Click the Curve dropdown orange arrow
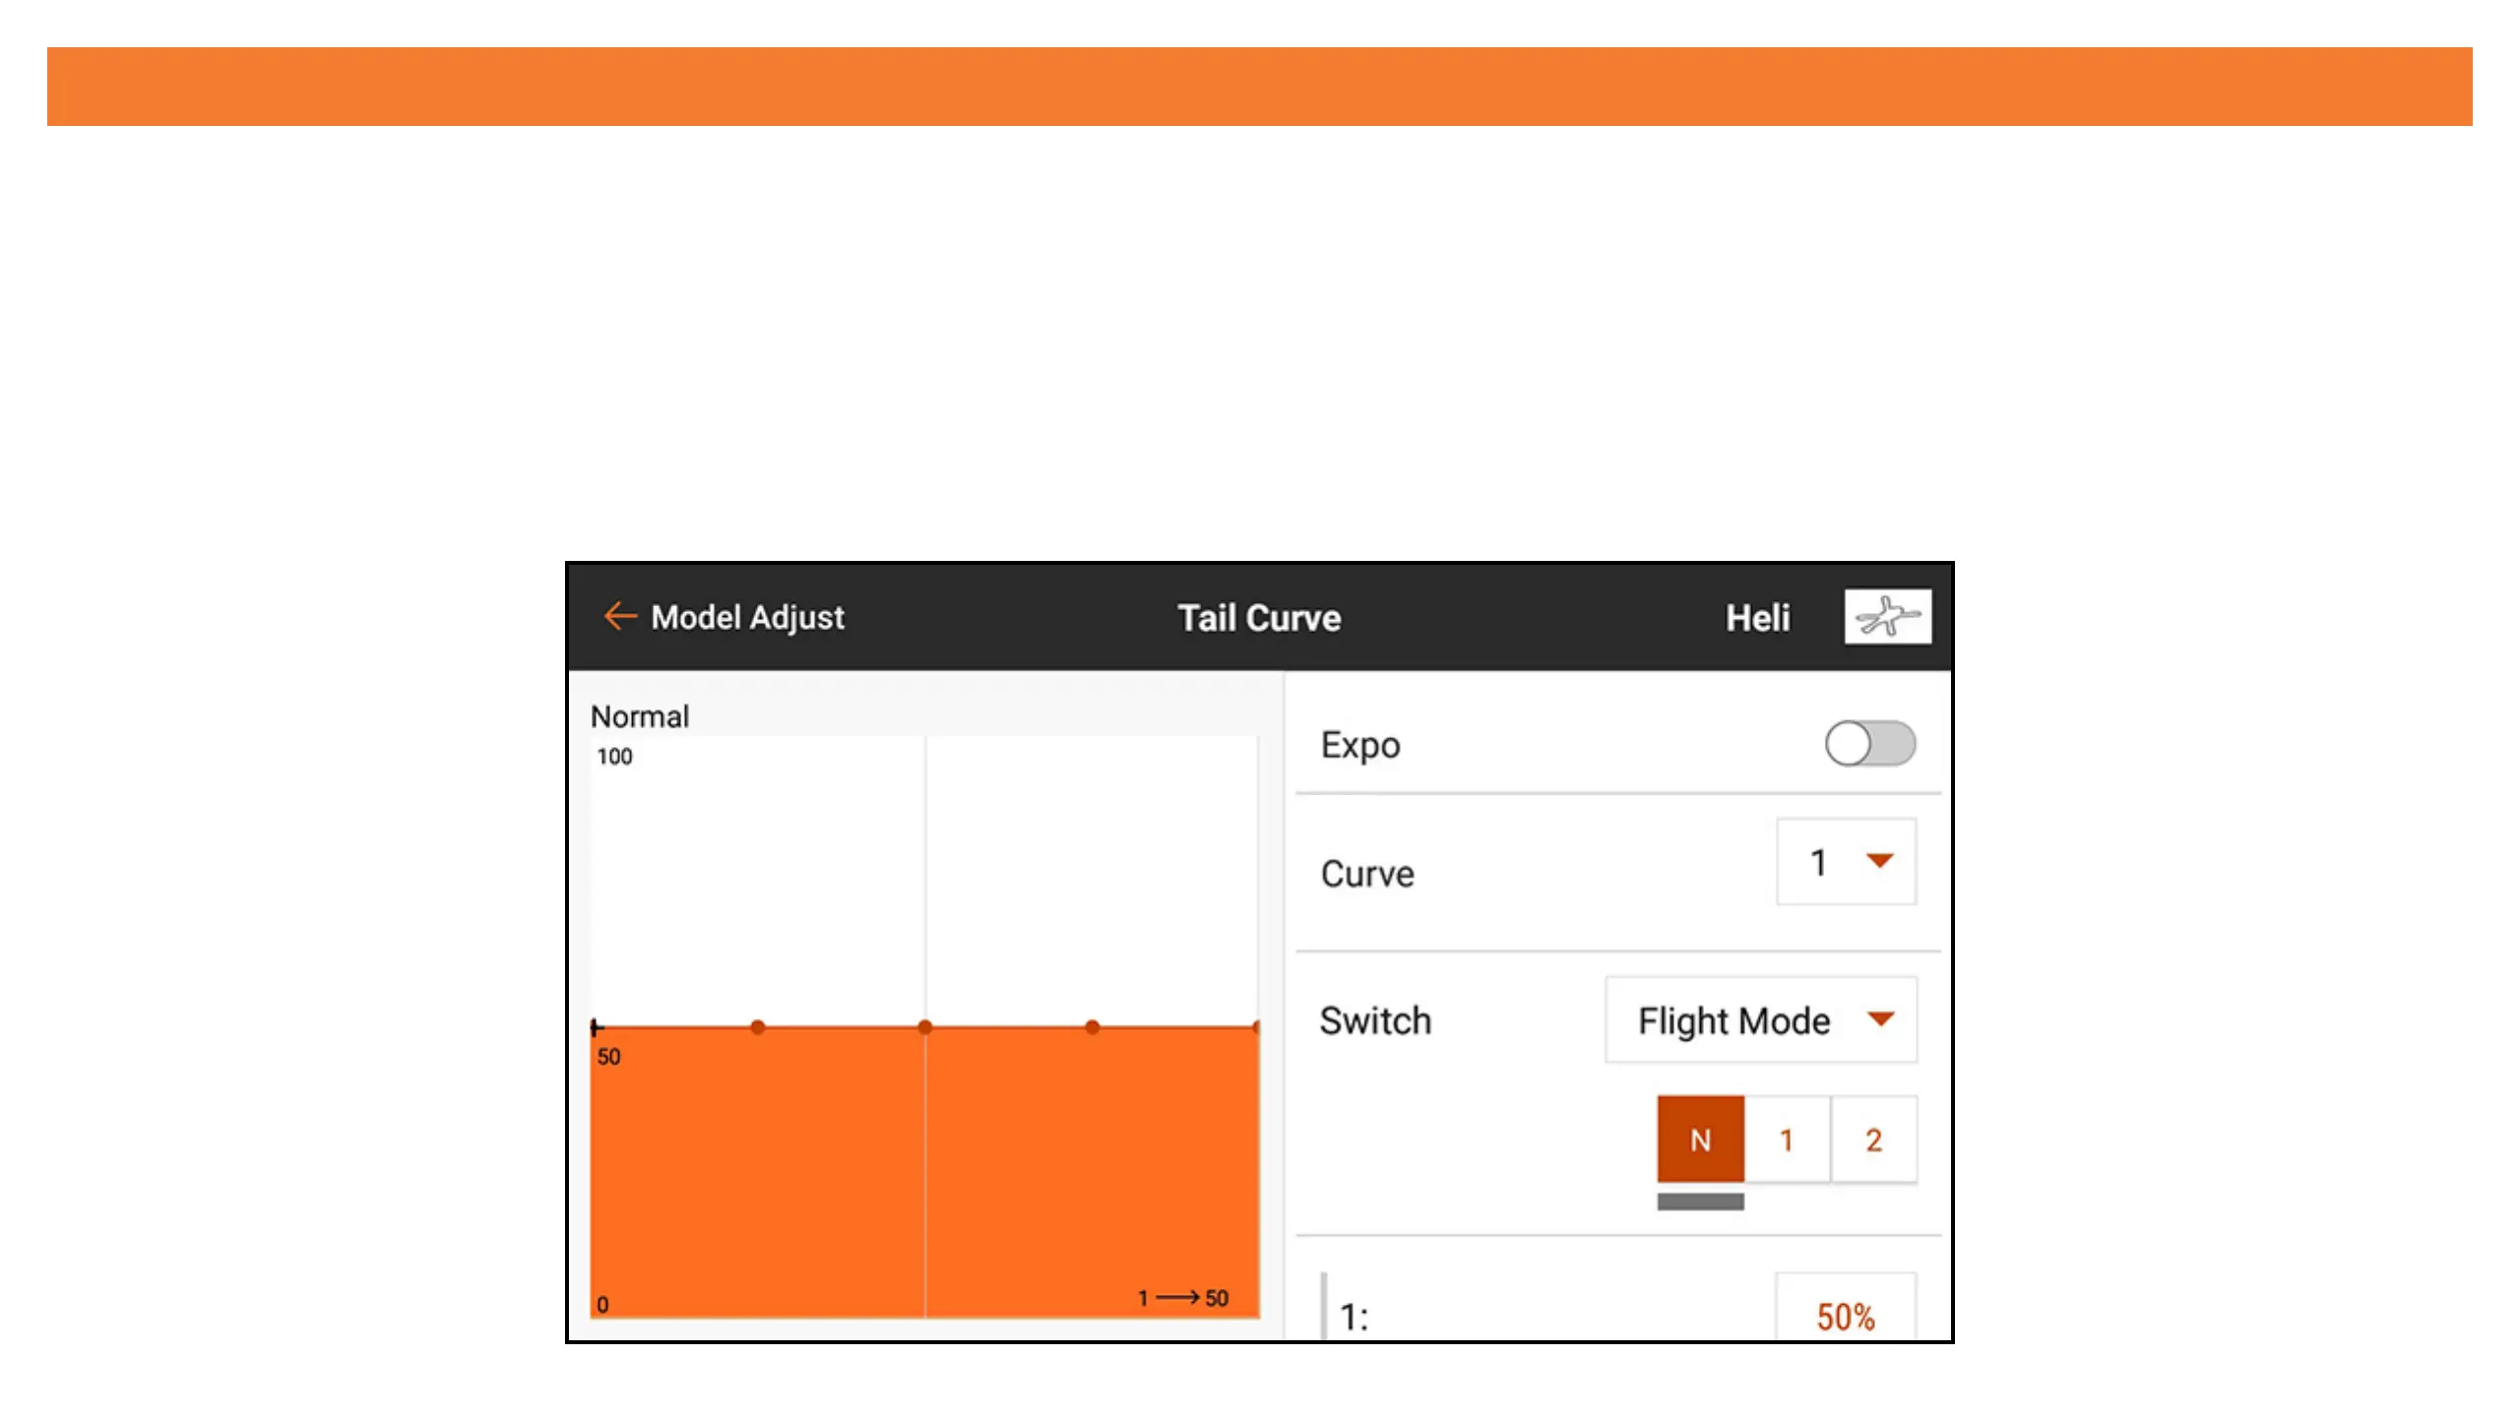The height and width of the screenshot is (1417, 2520). click(x=1879, y=861)
